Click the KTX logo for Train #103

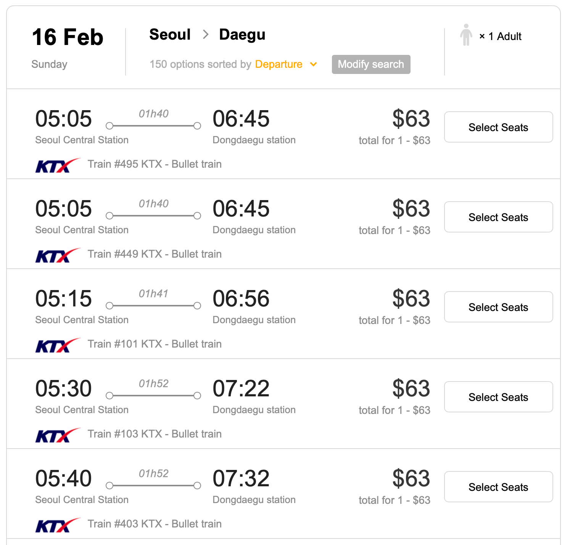(x=57, y=435)
